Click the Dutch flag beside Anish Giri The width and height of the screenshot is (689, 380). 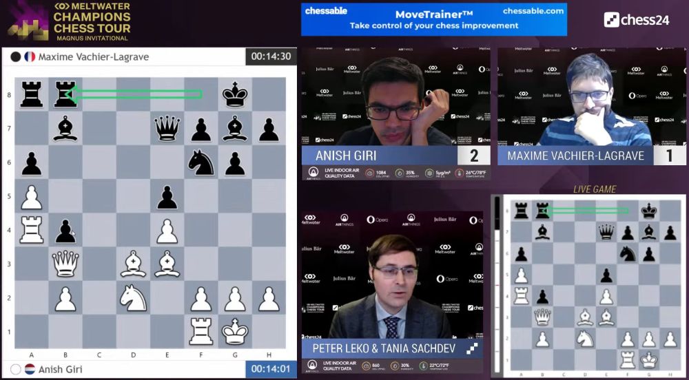click(x=30, y=369)
